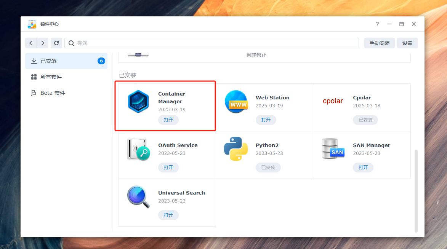Click 打开 under Web Station

[x=266, y=120]
